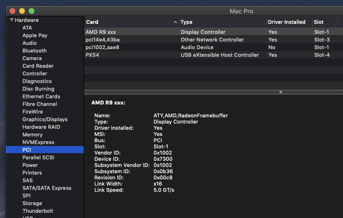Open SATA/SATA Express in the sidebar
Screen dimensions: 343x218
[47, 188]
